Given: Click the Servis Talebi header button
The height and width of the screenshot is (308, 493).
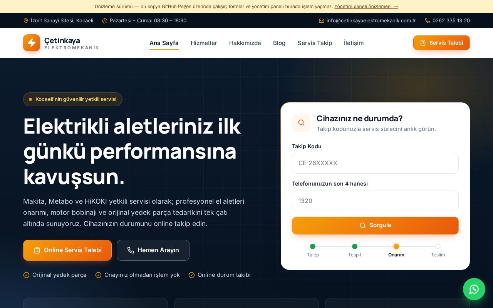Looking at the screenshot, I should [441, 43].
